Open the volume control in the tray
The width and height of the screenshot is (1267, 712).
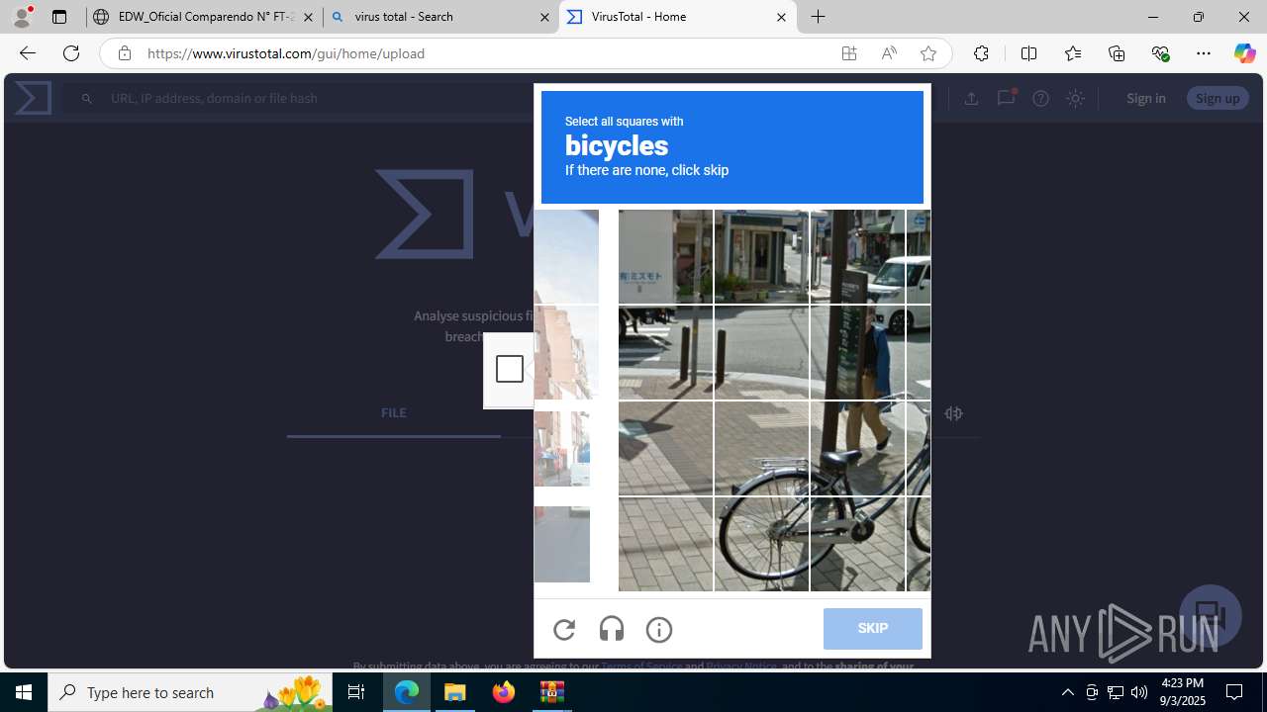click(1139, 692)
